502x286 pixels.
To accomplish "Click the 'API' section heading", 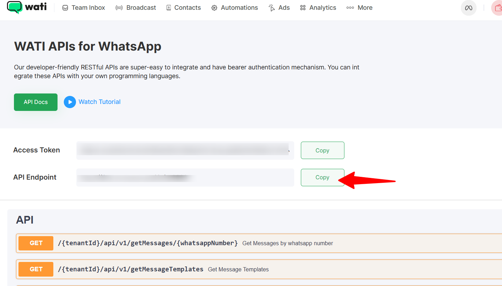I will pos(25,220).
